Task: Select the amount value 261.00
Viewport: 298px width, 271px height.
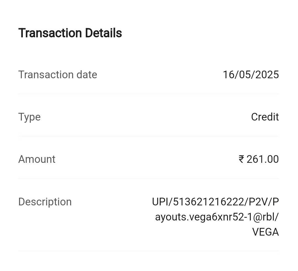Action: click(263, 159)
